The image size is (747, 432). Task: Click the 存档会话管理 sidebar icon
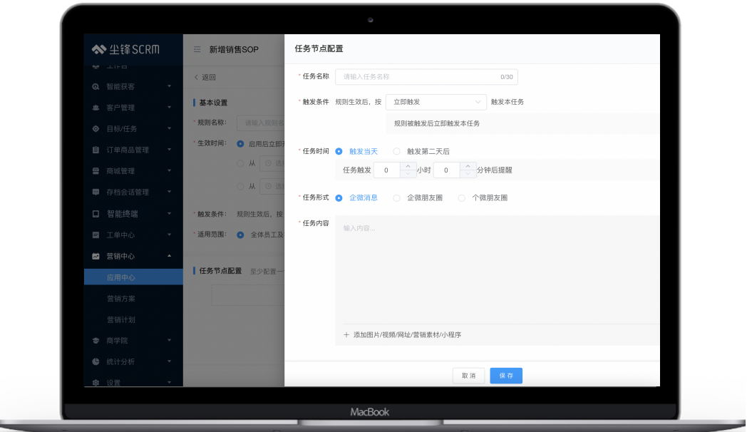(96, 192)
